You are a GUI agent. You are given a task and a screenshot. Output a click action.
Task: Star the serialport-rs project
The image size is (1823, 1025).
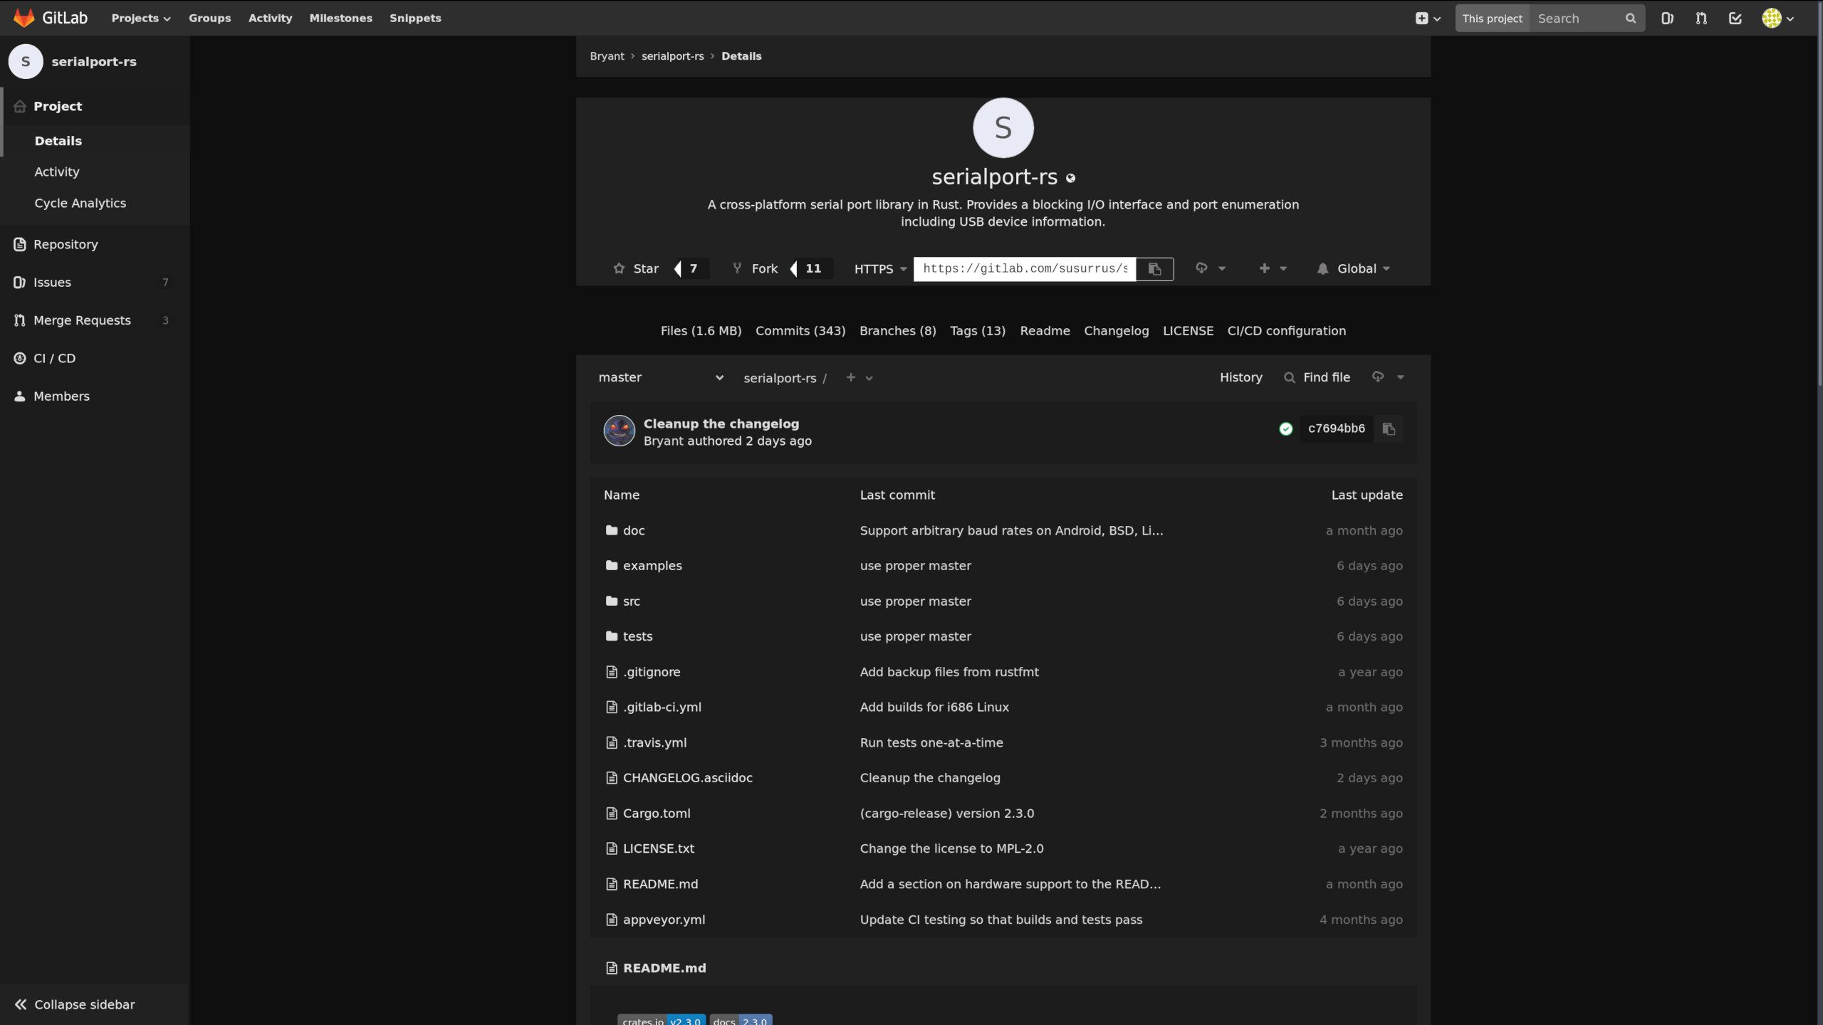[x=636, y=268]
